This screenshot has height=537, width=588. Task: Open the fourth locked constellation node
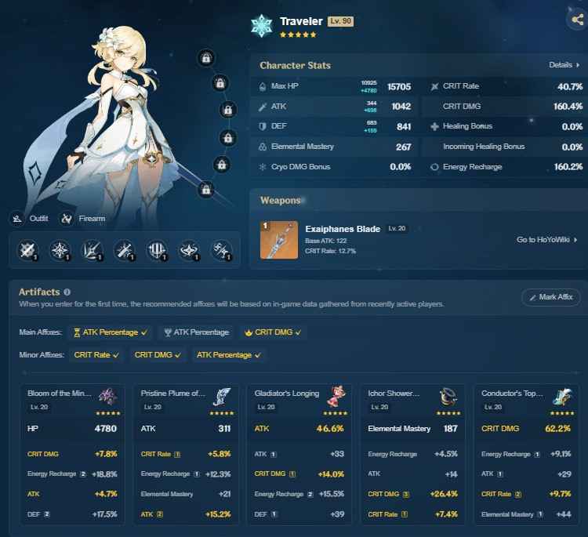tap(227, 138)
